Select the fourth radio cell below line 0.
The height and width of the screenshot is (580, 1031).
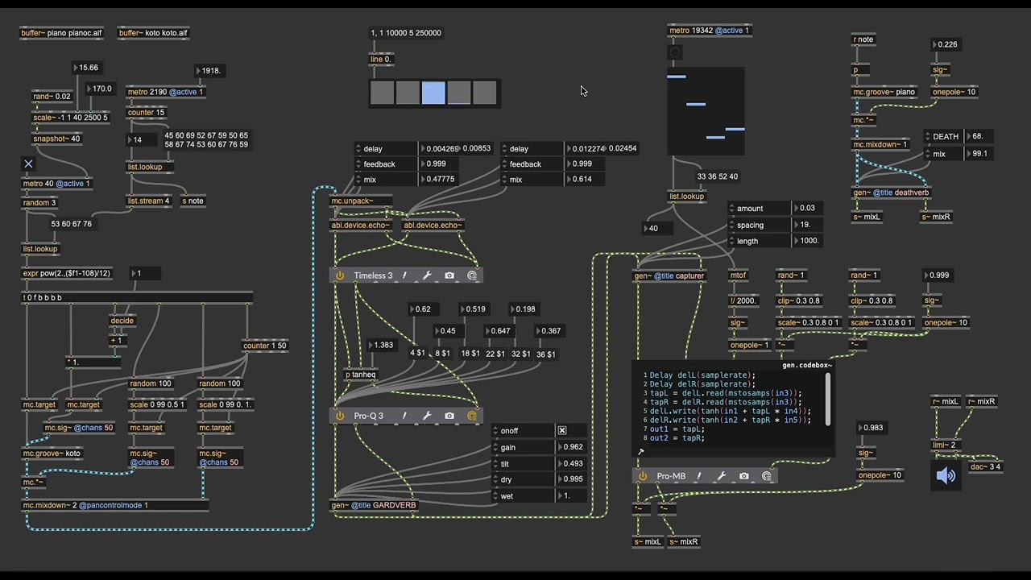click(x=459, y=93)
